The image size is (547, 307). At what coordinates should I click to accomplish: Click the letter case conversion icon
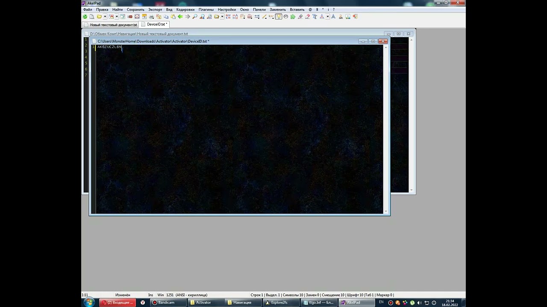pos(235,17)
